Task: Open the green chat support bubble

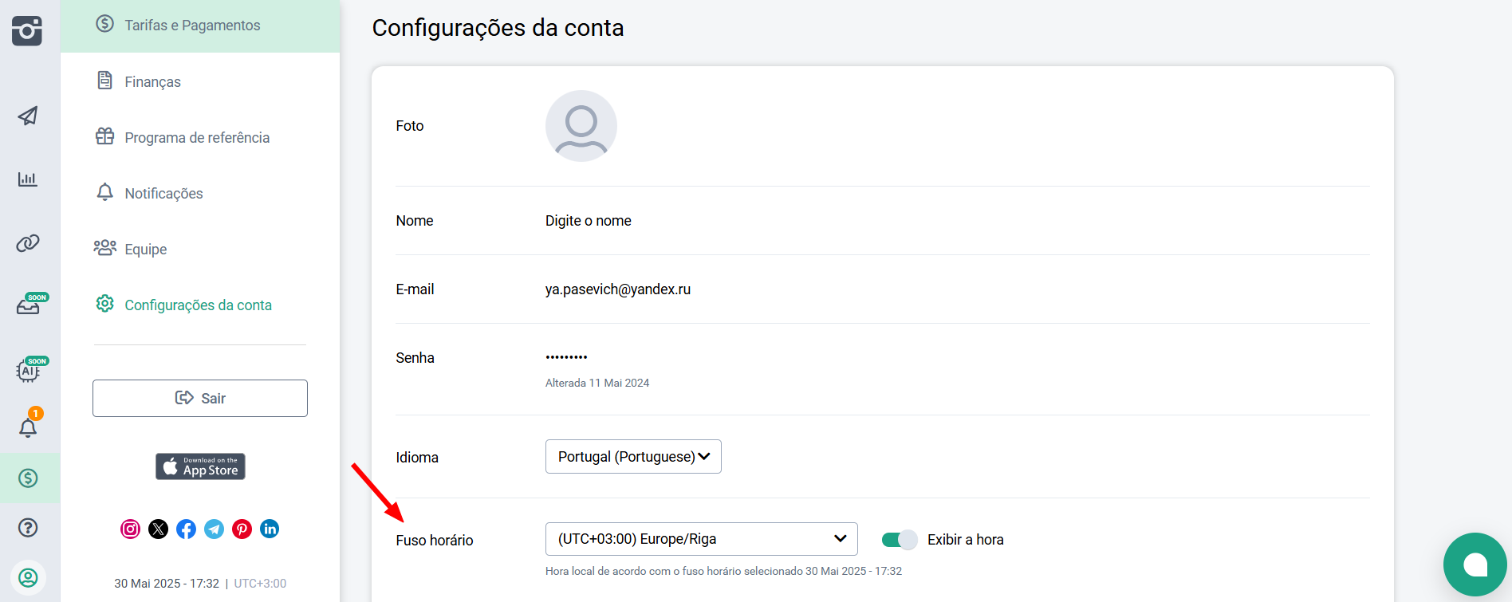Action: [1475, 565]
